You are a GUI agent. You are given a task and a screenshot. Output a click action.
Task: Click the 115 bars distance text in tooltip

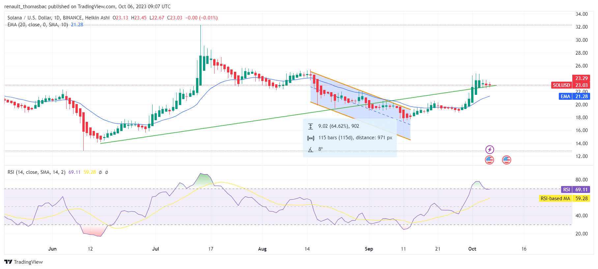355,138
